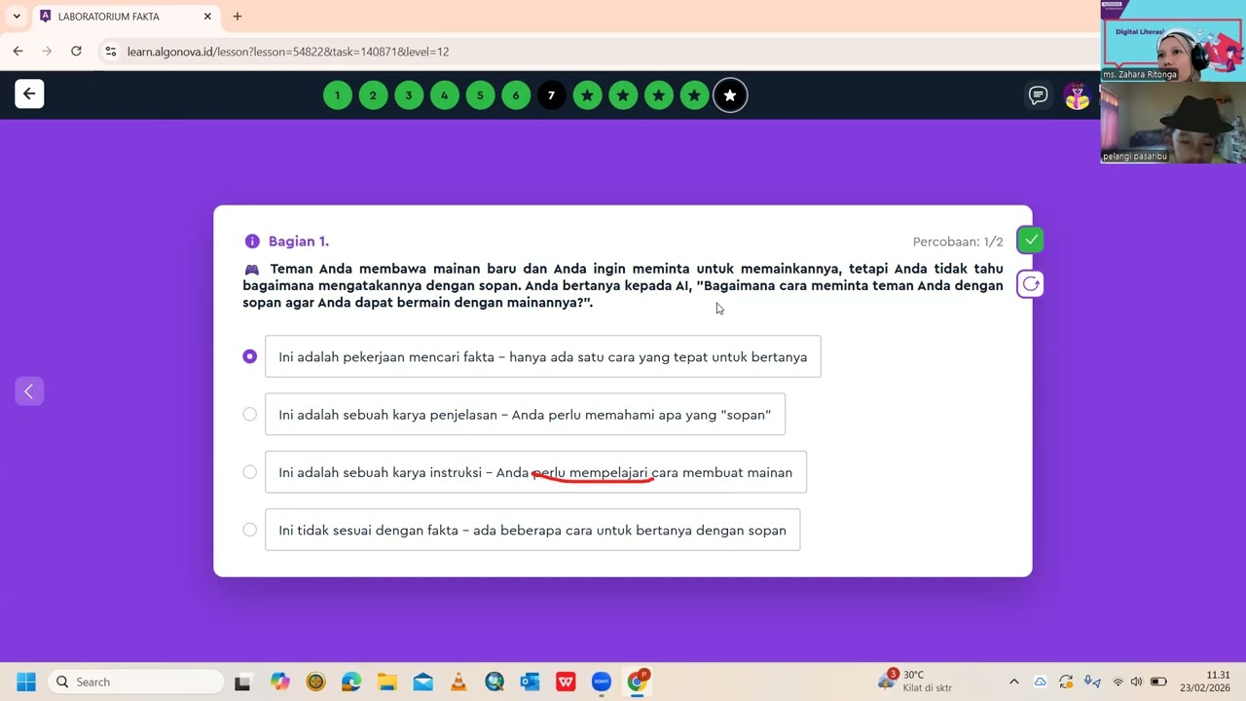Click the circular retry arrow button
Image resolution: width=1246 pixels, height=701 pixels.
1030,284
